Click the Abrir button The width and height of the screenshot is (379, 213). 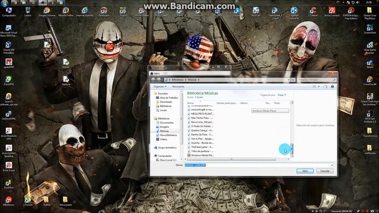tap(305, 171)
